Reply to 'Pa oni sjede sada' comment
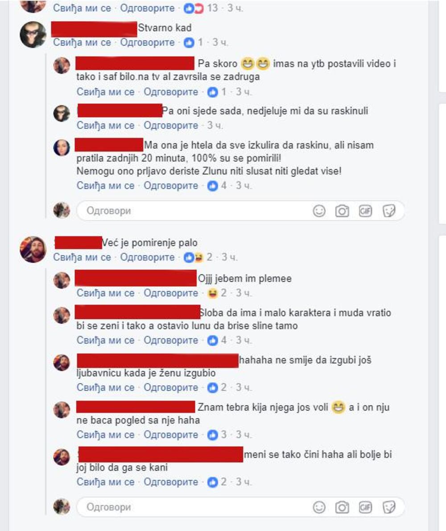446x531 pixels. tap(171, 125)
